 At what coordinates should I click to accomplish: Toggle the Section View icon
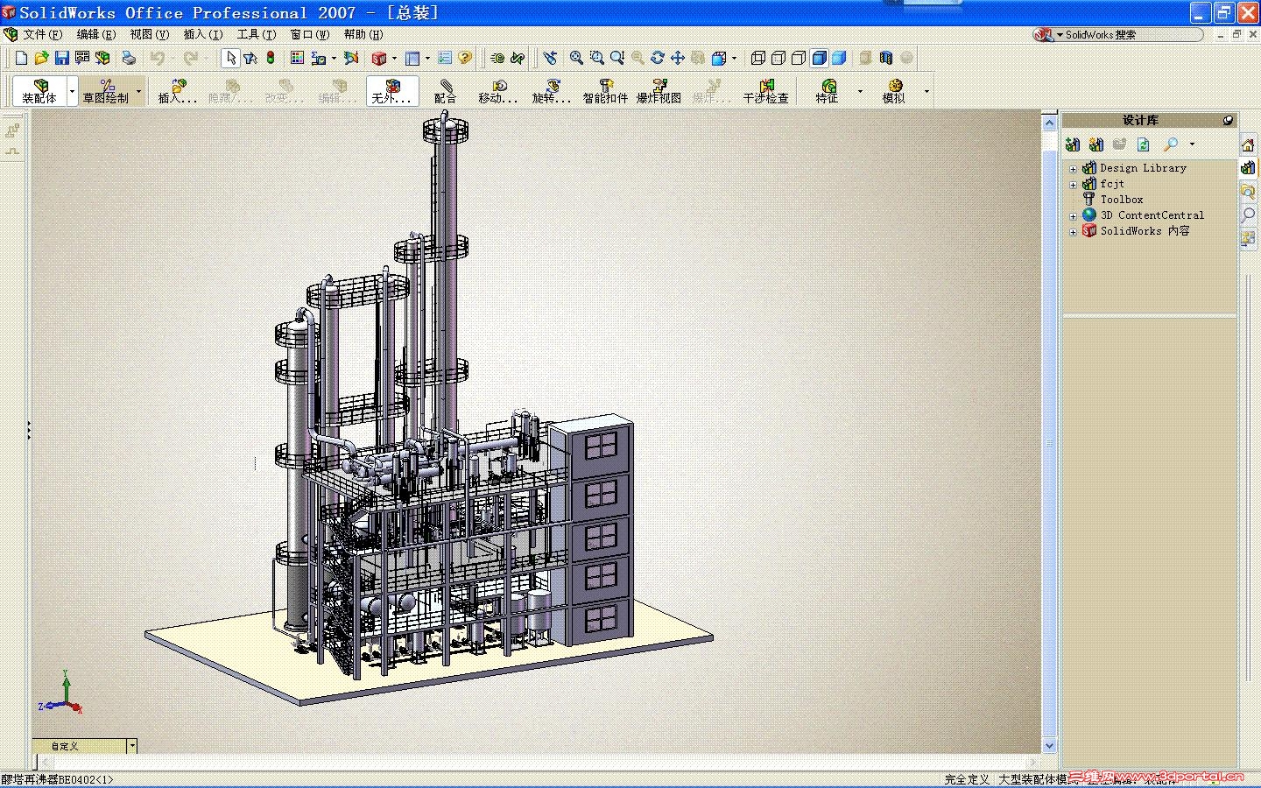[x=886, y=58]
